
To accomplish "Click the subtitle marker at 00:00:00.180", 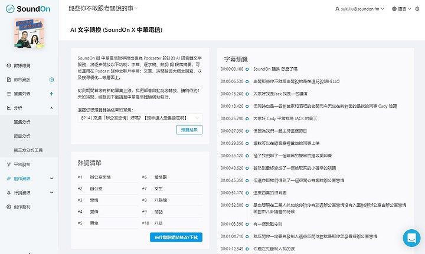I will (x=247, y=70).
